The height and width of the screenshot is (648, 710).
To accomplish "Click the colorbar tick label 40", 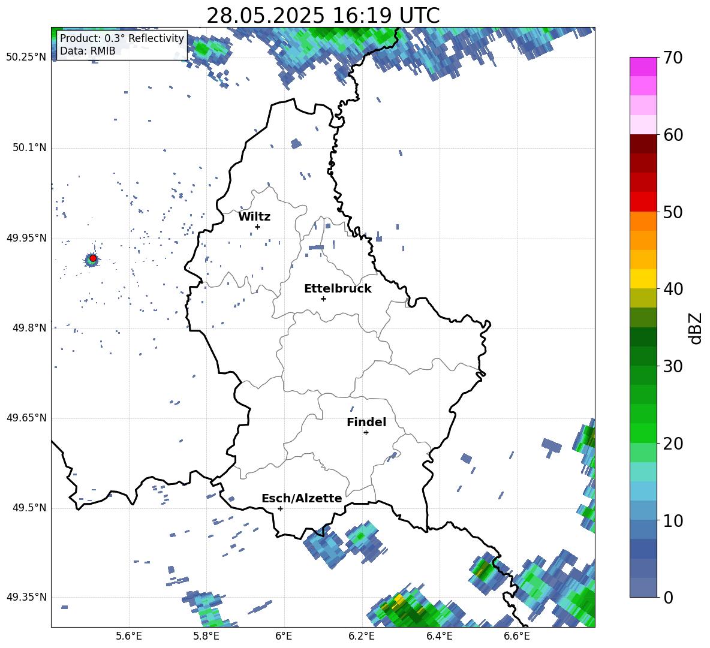I will (673, 289).
